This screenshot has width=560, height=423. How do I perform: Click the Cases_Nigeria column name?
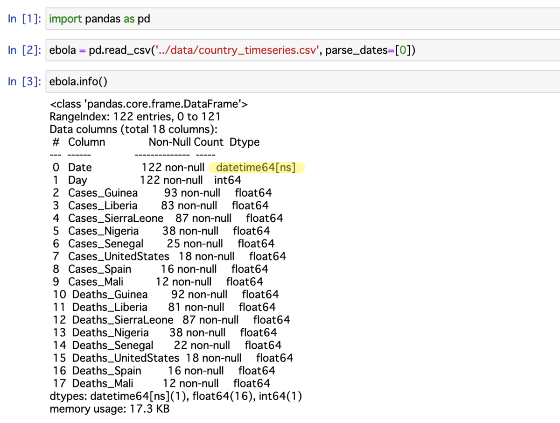coord(104,231)
